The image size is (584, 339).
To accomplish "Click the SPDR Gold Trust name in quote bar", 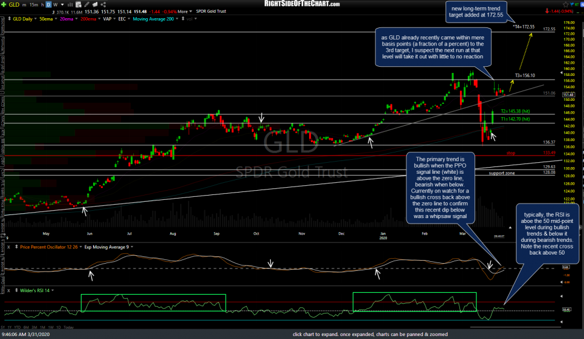I will point(211,12).
